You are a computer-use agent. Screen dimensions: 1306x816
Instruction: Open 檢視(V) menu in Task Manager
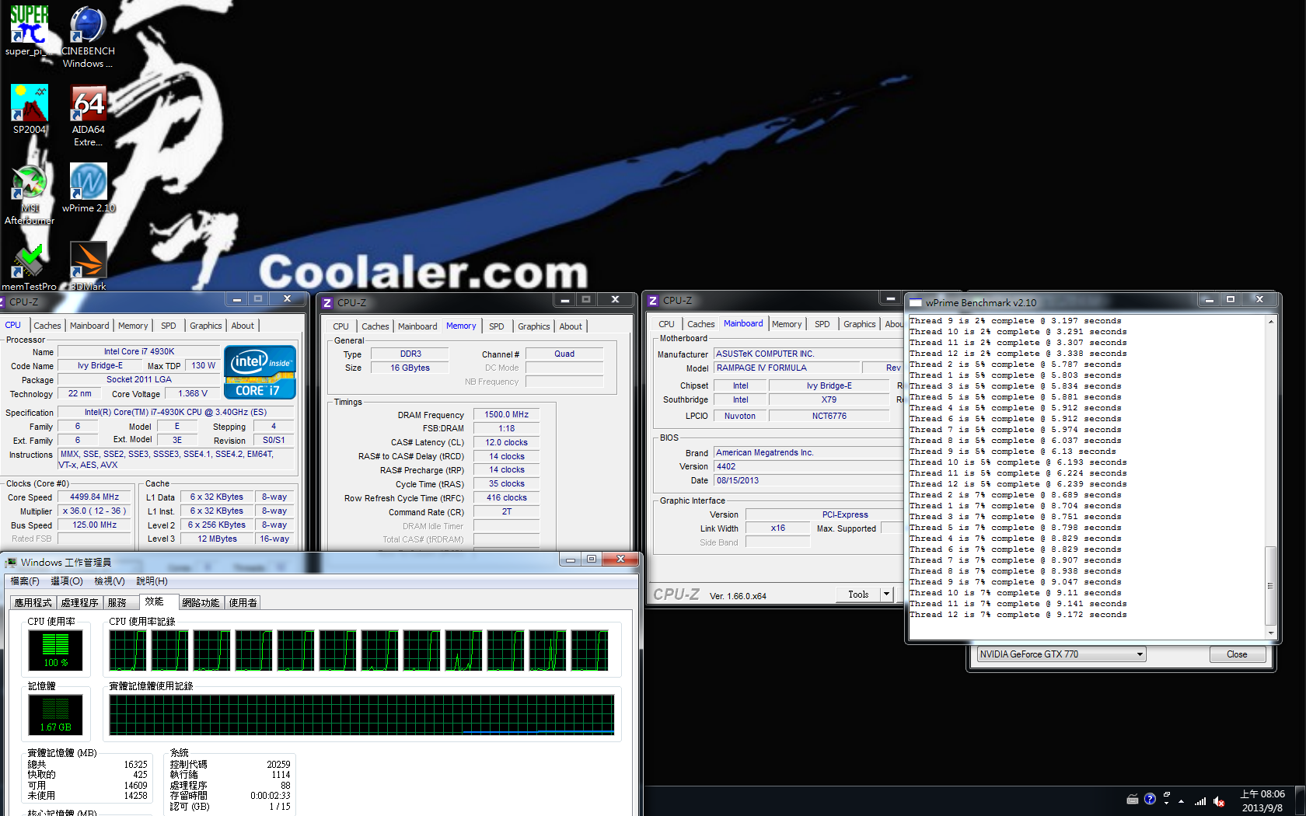pos(110,581)
